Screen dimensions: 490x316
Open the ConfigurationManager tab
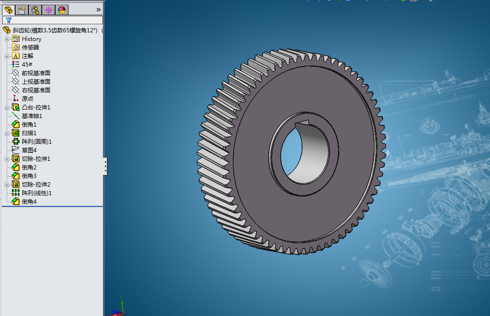click(35, 10)
